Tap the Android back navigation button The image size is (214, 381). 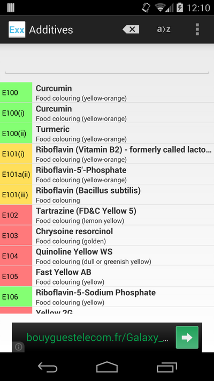48,367
